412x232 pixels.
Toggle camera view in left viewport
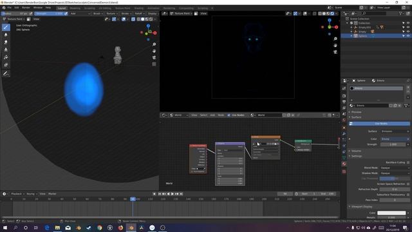[154, 57]
